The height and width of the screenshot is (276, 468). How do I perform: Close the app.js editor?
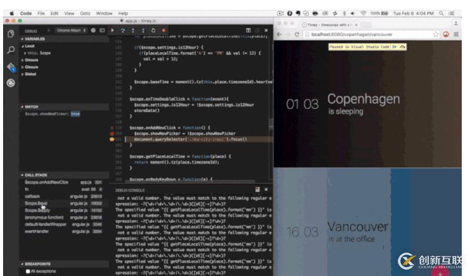point(266,30)
